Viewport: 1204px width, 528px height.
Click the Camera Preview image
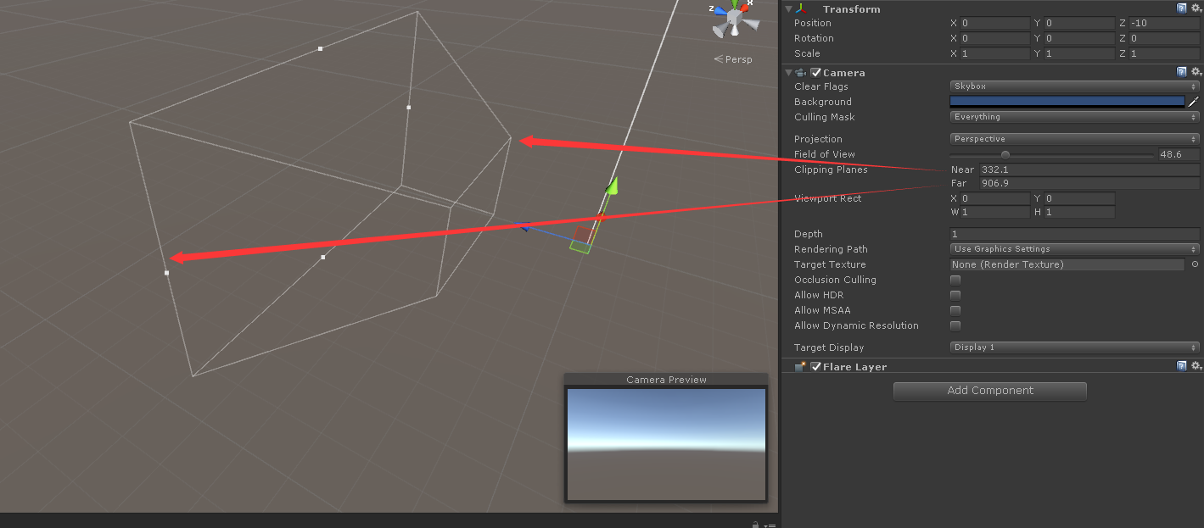coord(666,444)
